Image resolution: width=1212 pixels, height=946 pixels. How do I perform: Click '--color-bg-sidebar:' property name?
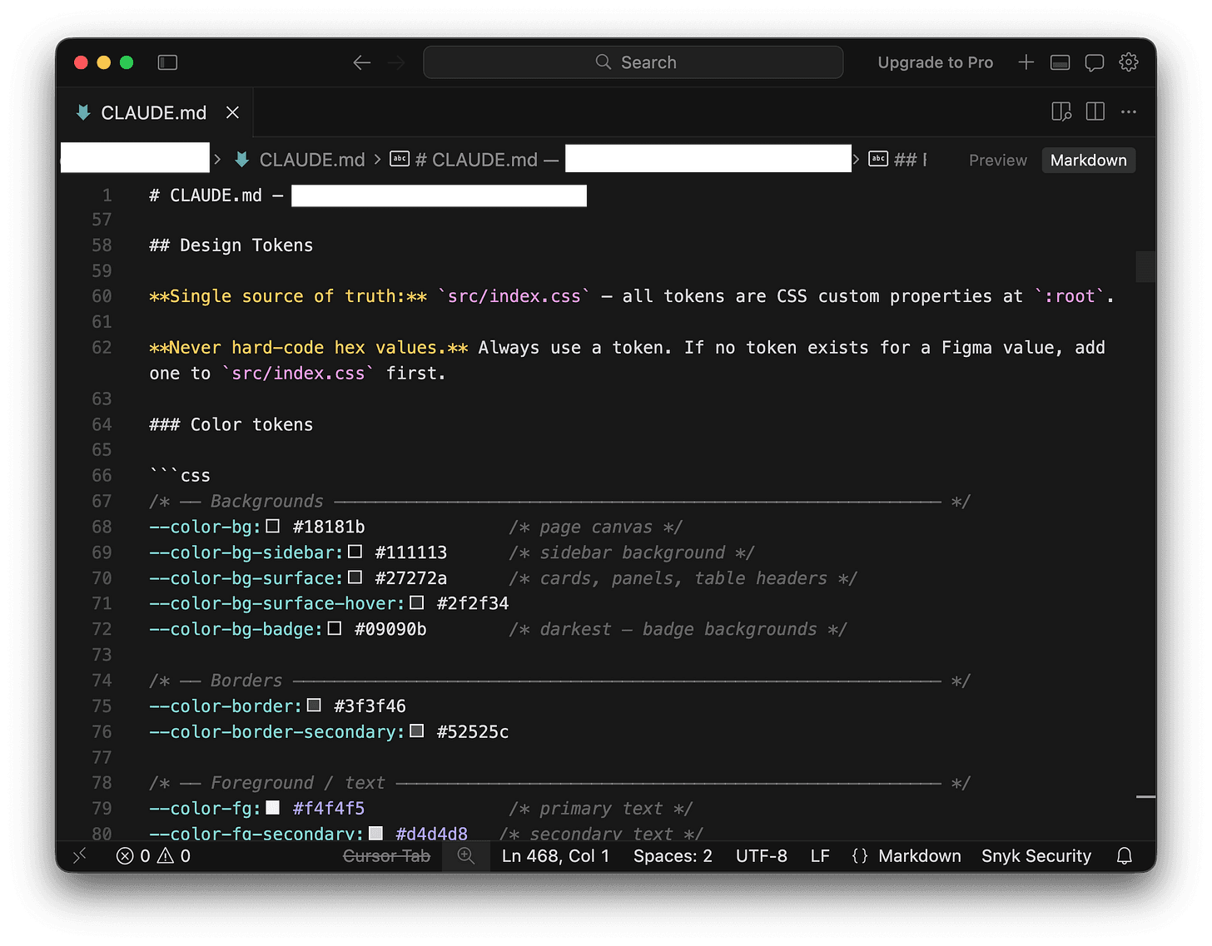point(246,552)
